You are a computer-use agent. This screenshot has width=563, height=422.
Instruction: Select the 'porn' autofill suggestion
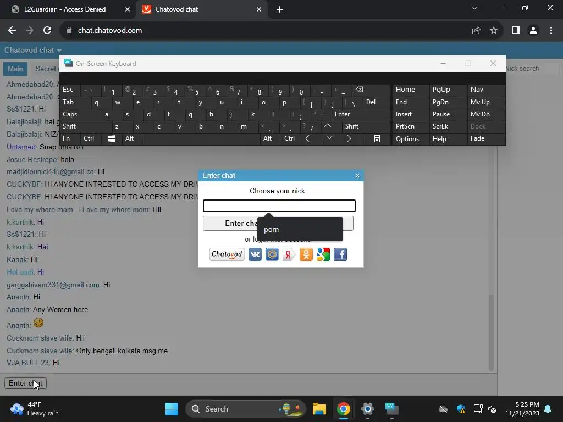point(300,229)
